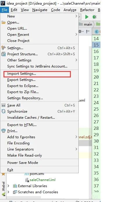Click the External Libraries bars icon
Viewport: 115px width, 202px height.
tap(15, 186)
